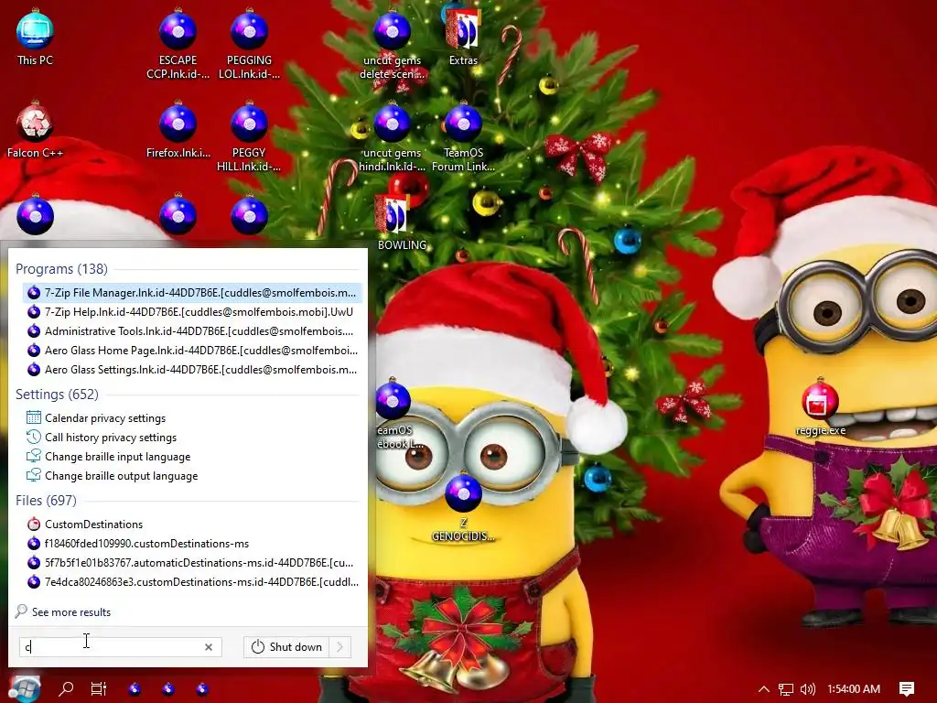This screenshot has height=703, width=937.
Task: Open the taskbar search magnifier
Action: click(66, 688)
